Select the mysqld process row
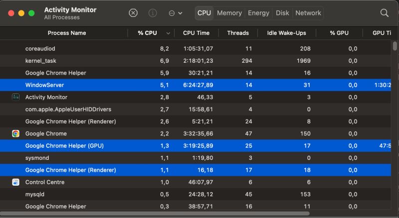Viewport: 399px width, 218px height. coord(196,194)
